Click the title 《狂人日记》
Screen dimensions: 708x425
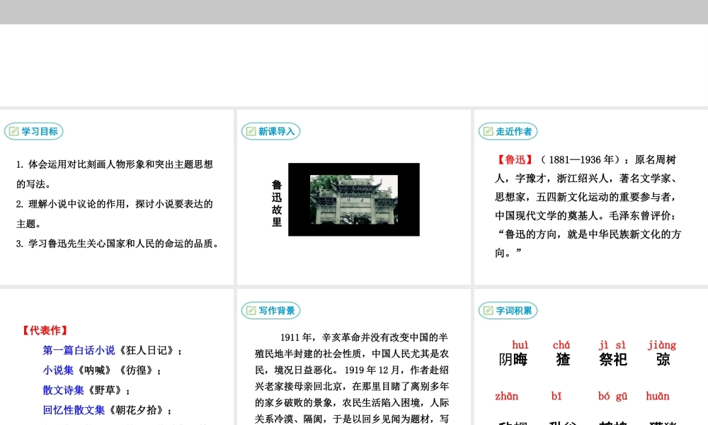click(x=147, y=351)
